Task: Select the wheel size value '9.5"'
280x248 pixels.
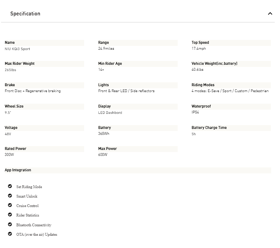Action: [x=8, y=113]
